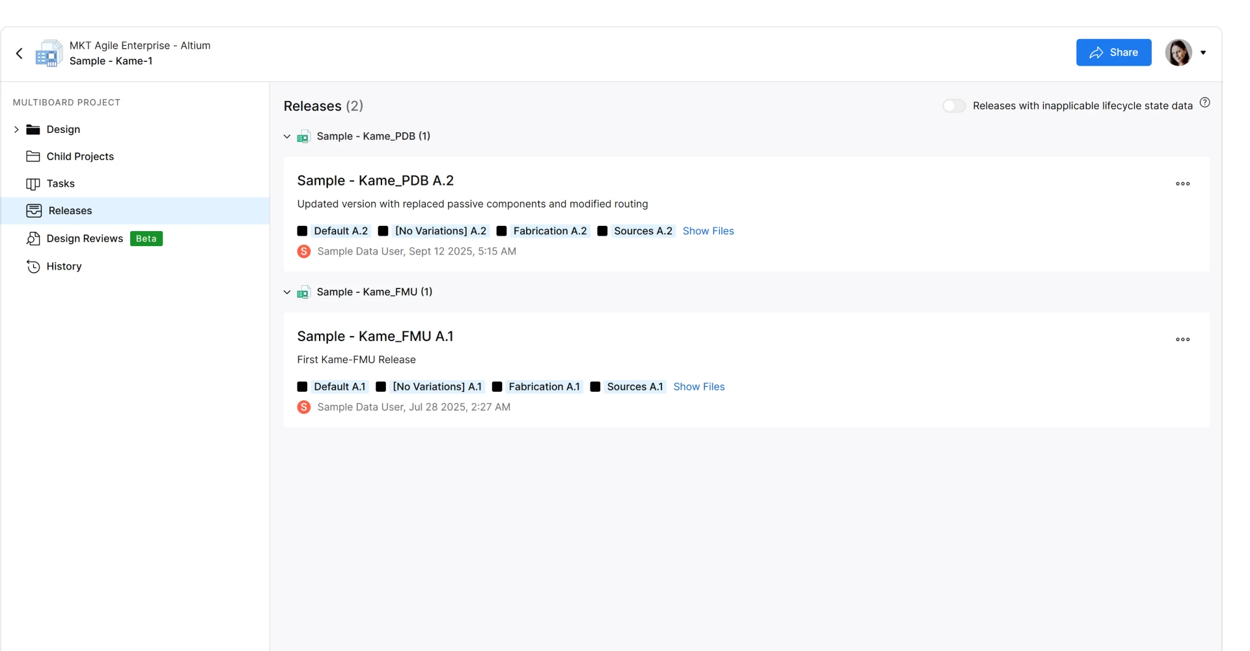1250x651 pixels.
Task: Open the user avatar profile picture
Action: pyautogui.click(x=1178, y=53)
